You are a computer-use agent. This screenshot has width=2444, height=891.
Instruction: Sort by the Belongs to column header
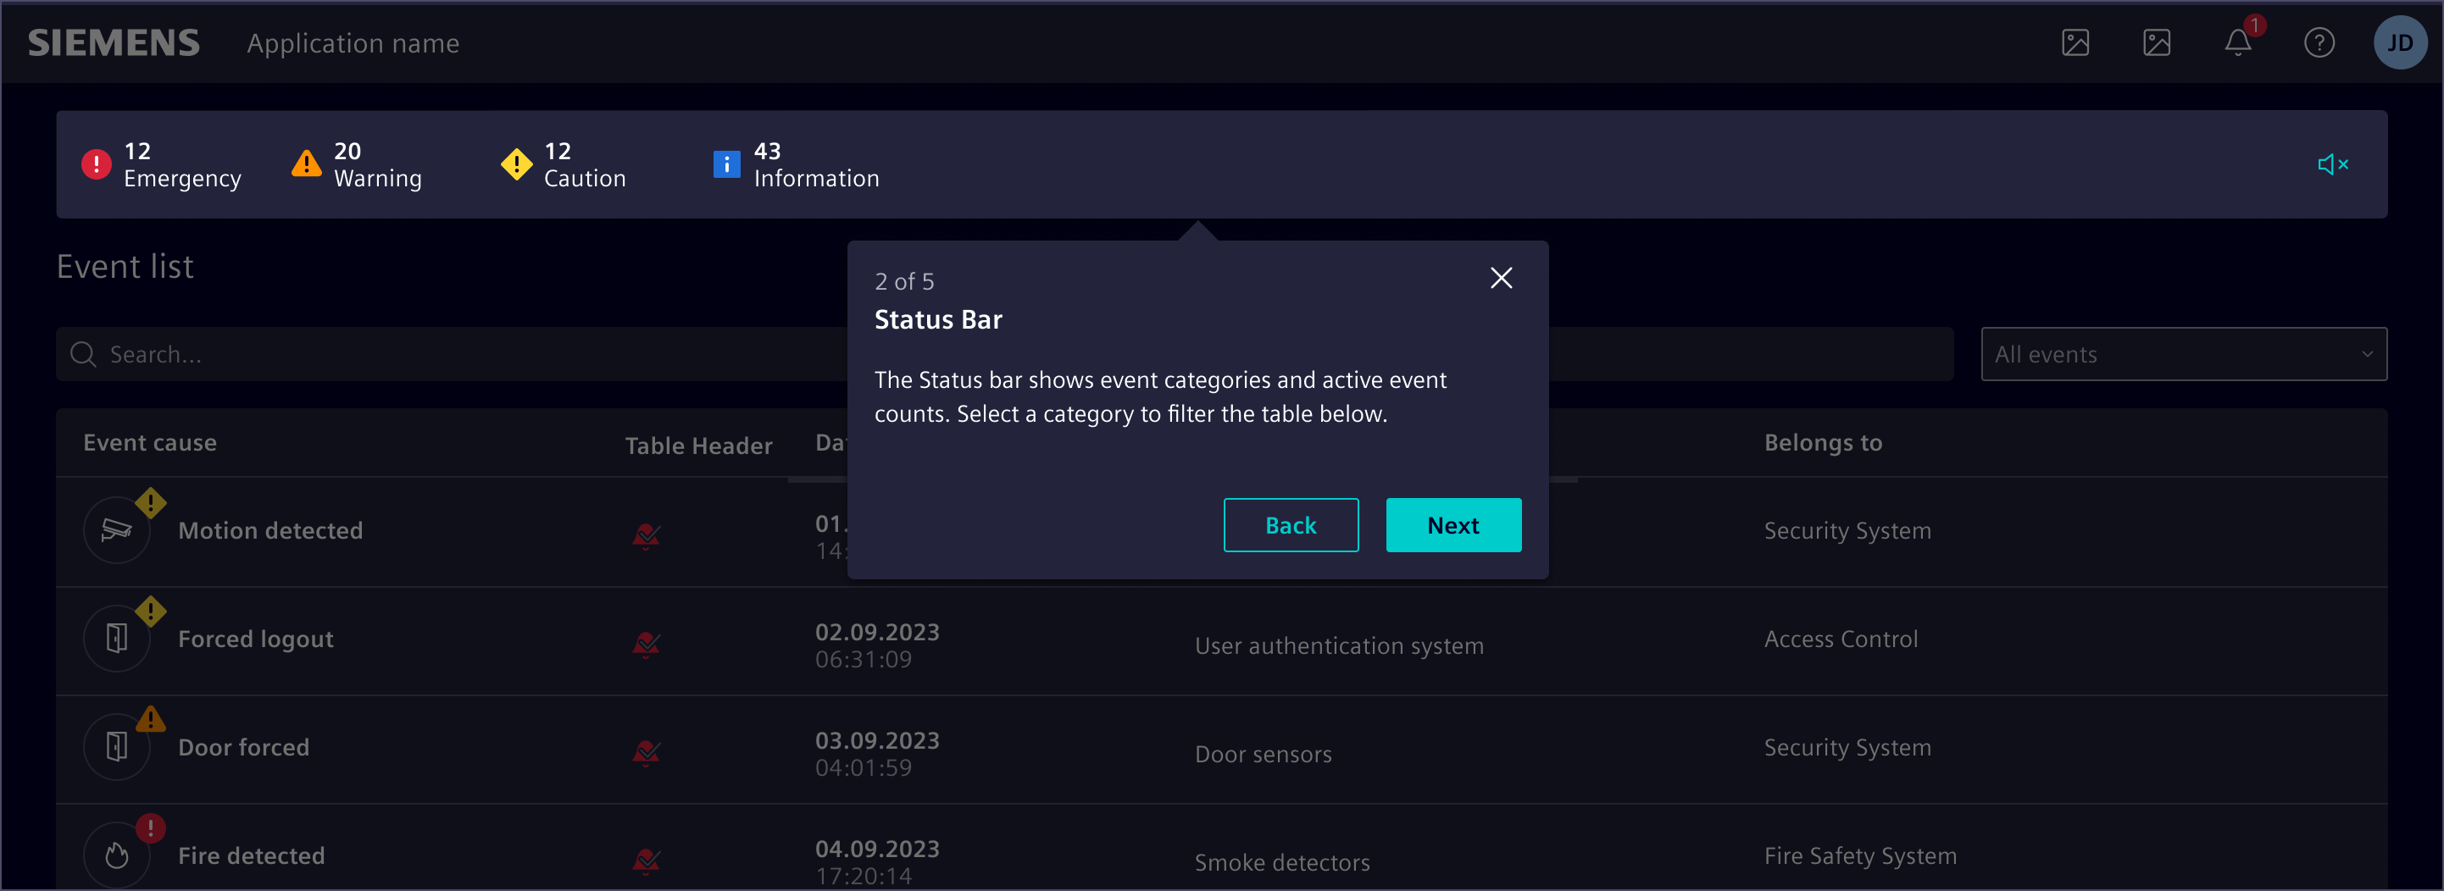point(1823,443)
